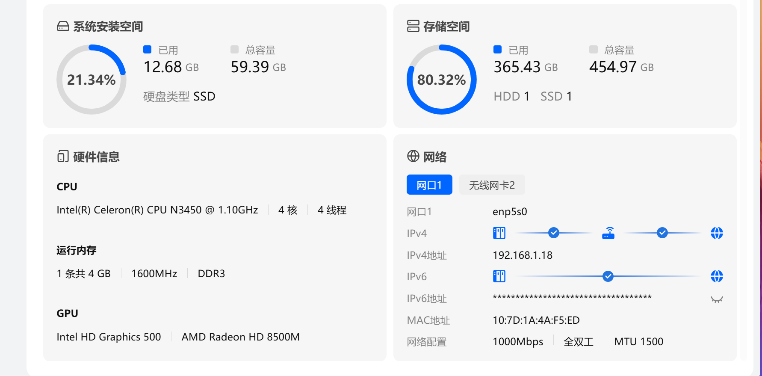Click the 硬件信息 card heading

(x=96, y=157)
